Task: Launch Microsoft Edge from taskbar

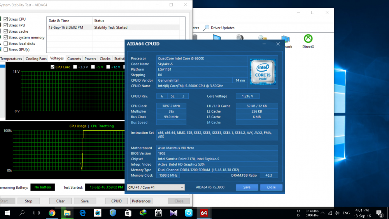Action: (x=82, y=213)
